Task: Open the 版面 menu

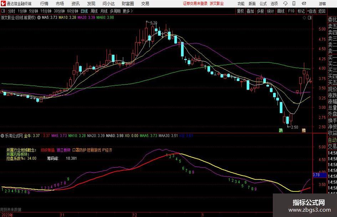Action: click(252, 4)
